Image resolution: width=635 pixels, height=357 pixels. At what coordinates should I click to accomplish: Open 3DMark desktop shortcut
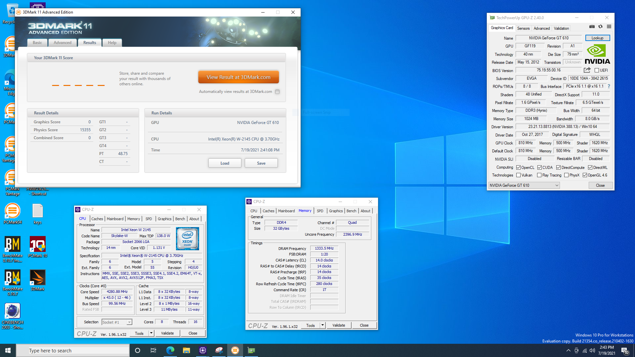(38, 280)
